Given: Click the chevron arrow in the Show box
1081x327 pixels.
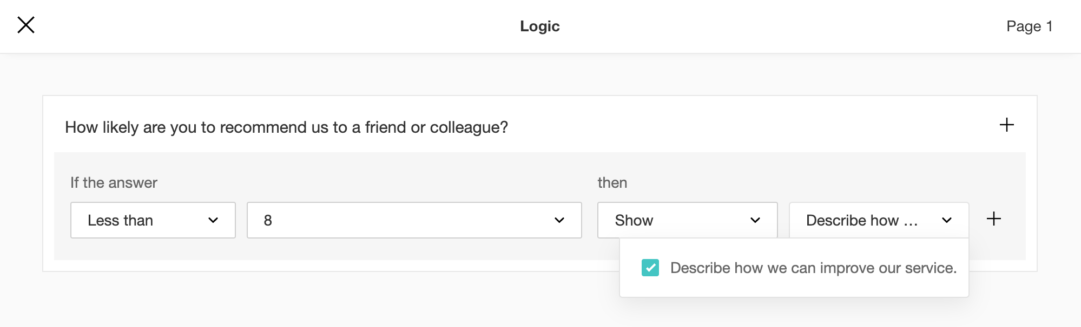Looking at the screenshot, I should coord(755,220).
